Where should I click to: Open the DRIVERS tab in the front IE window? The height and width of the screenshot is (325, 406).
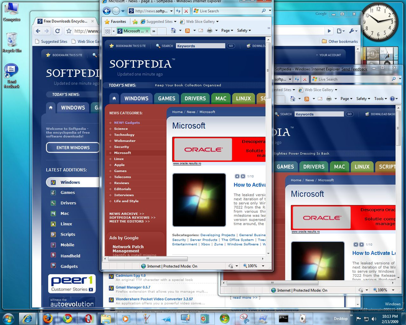click(x=195, y=99)
